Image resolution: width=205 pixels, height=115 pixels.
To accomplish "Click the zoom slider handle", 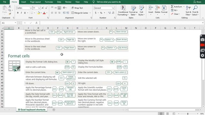I will 188,114.
